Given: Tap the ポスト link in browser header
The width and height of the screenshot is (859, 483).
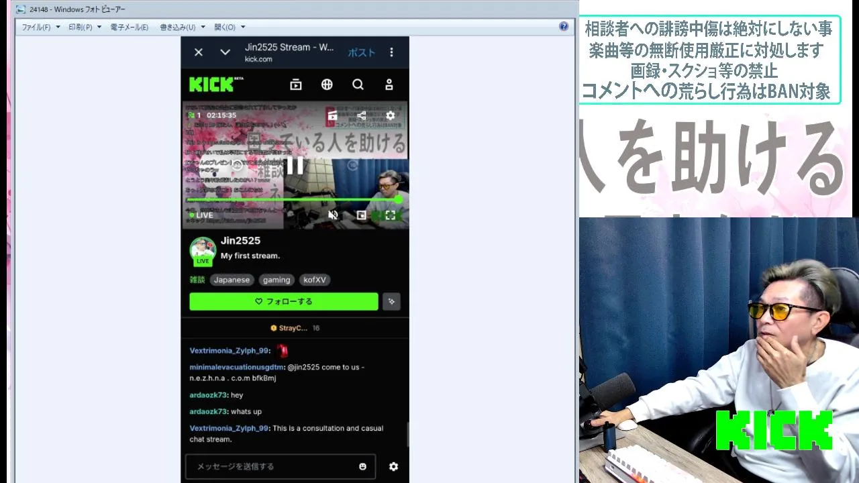Looking at the screenshot, I should 361,52.
